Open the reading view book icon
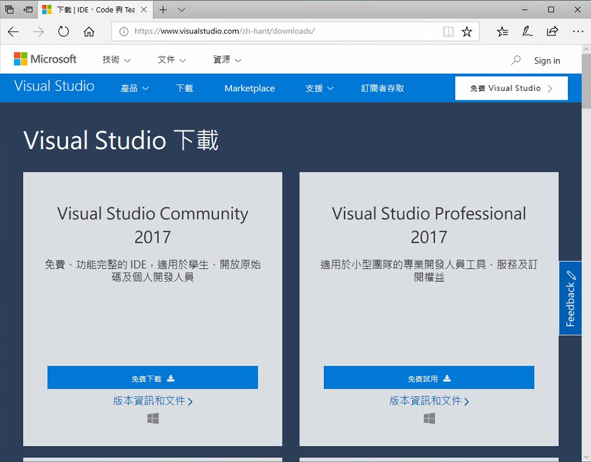The width and height of the screenshot is (591, 462). coord(448,32)
